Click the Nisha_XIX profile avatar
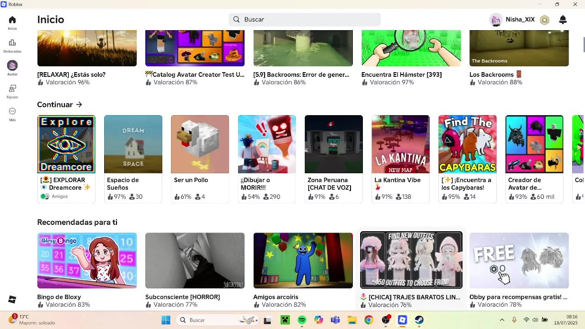Image resolution: width=585 pixels, height=329 pixels. click(x=495, y=20)
